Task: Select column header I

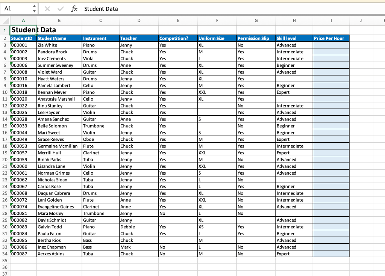Action: 331,21
